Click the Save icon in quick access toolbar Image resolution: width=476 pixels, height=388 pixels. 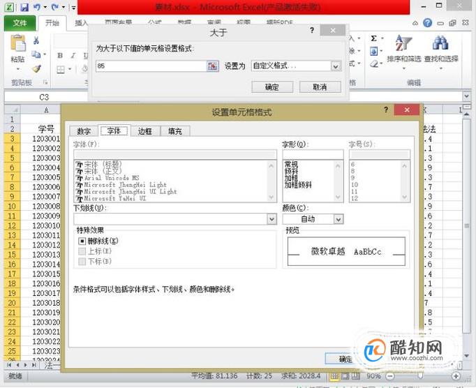(x=24, y=7)
